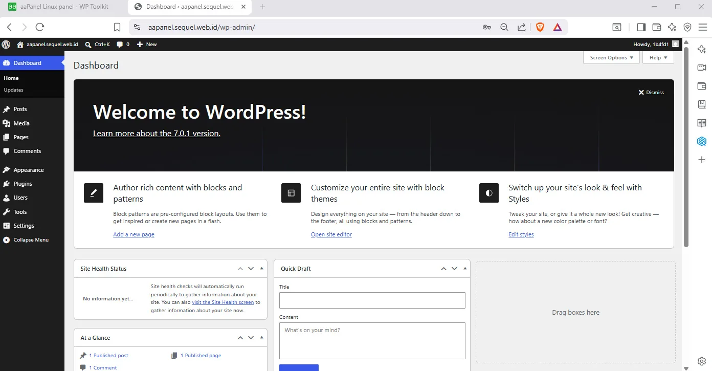
Task: Toggle the browser sidebar panel
Action: tap(641, 27)
